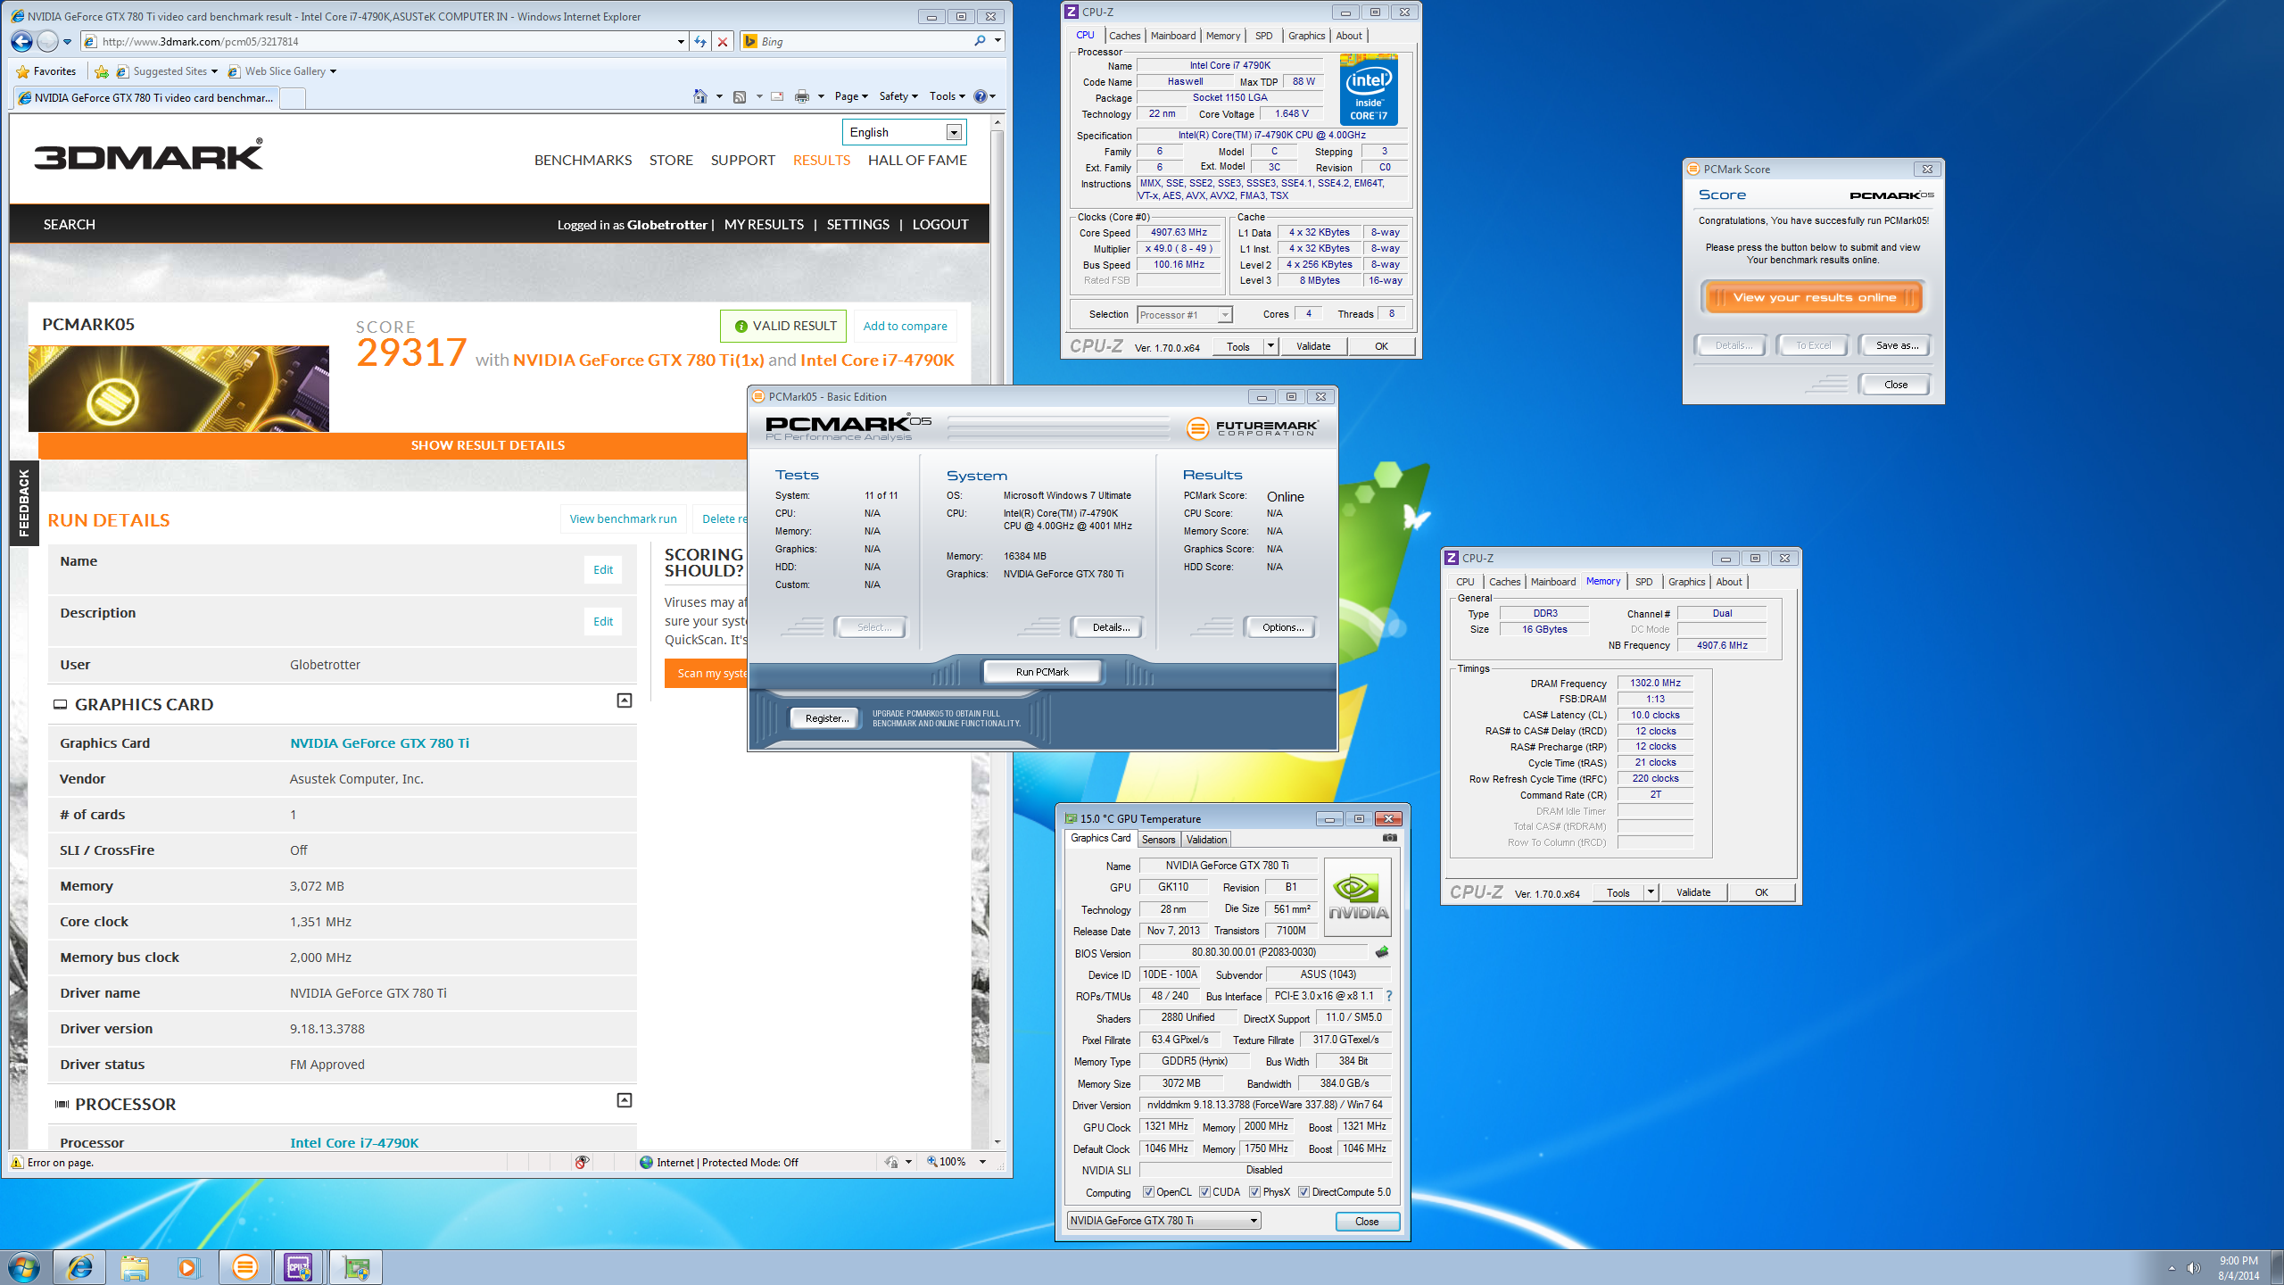Click the PCMark05 orange taskbar icon
Screen dimensions: 2284x1285
pyautogui.click(x=244, y=1267)
